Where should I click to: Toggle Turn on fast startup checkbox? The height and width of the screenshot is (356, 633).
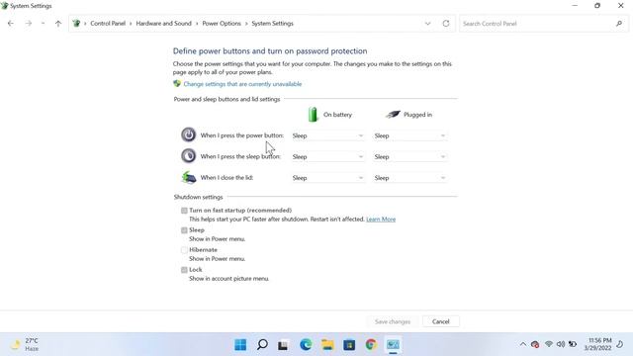click(184, 211)
